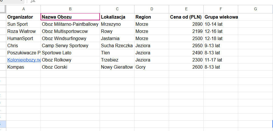Select column B header
The width and height of the screenshot is (273, 131).
click(70, 9)
